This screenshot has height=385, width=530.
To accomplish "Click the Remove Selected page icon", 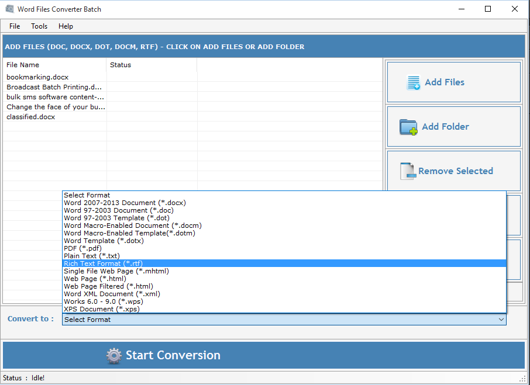I will click(408, 171).
